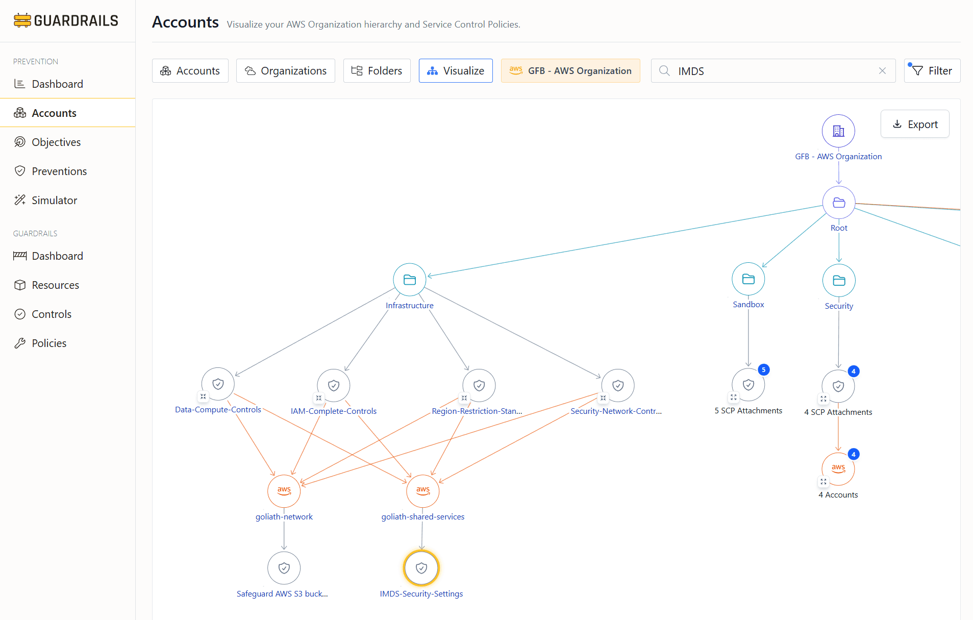Collapse the Security-Network-Controls node
The image size is (973, 620).
(603, 398)
